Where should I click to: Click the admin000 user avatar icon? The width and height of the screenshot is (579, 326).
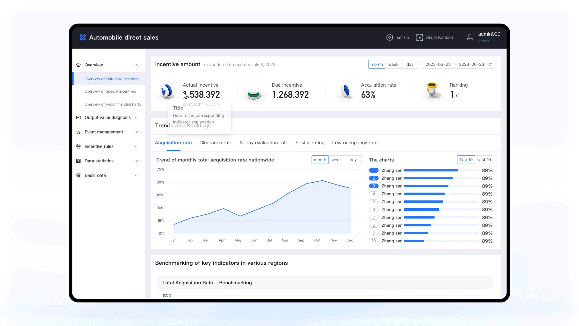click(x=470, y=37)
